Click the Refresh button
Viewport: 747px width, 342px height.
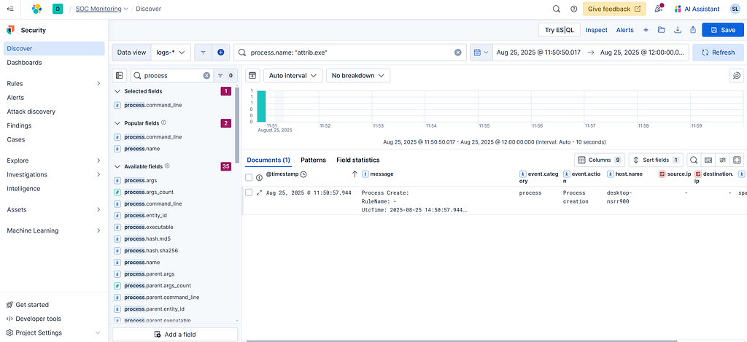717,53
